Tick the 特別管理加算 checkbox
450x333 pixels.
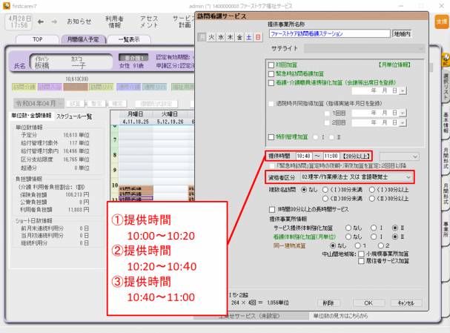click(271, 136)
